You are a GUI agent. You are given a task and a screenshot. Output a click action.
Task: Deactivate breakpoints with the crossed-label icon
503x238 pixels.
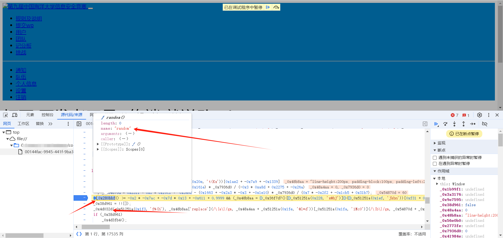click(x=485, y=124)
